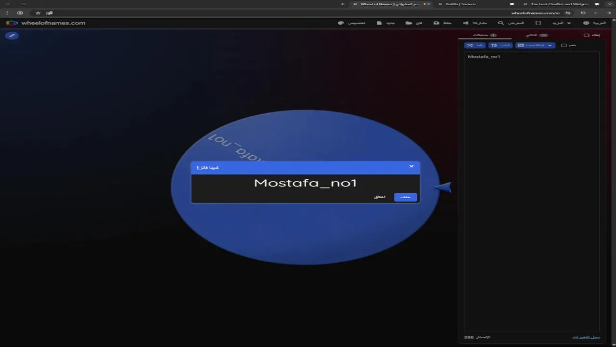The image size is (616, 347).
Task: Close the Wheel of Names browser tab
Action: [x=355, y=4]
